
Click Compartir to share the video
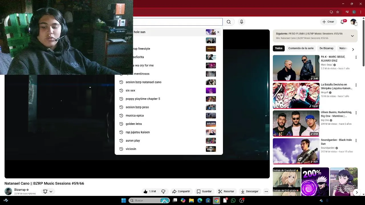(x=181, y=191)
